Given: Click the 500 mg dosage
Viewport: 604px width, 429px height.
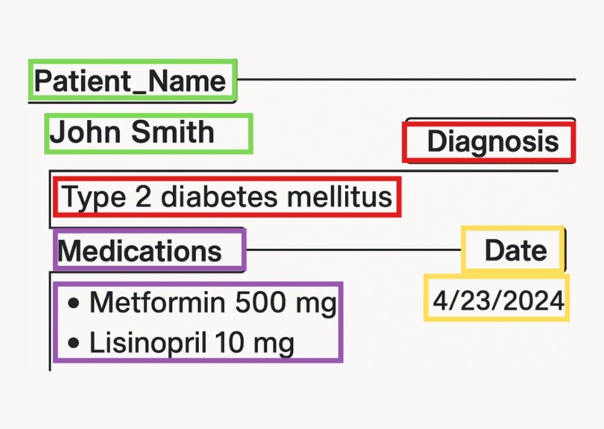Looking at the screenshot, I should pyautogui.click(x=285, y=303).
